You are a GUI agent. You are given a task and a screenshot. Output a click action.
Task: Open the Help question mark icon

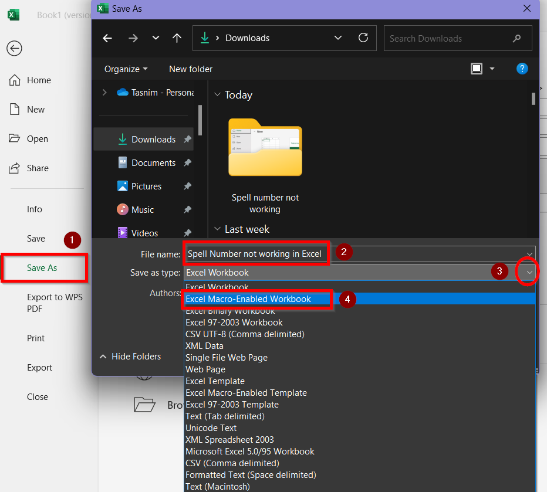click(x=522, y=69)
